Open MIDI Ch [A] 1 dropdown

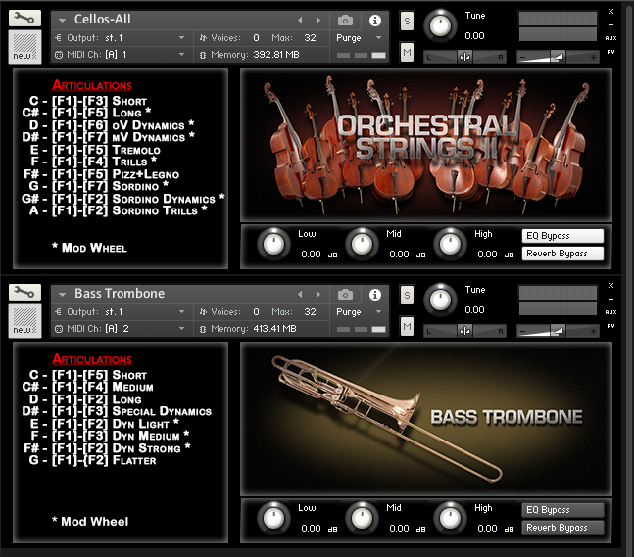tap(181, 54)
